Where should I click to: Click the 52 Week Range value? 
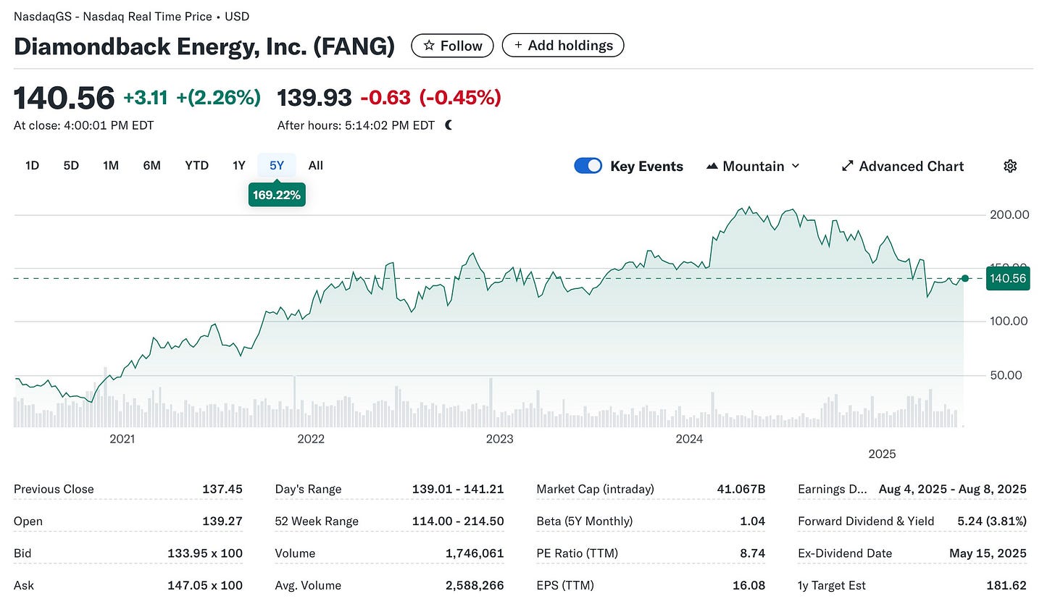click(x=458, y=521)
